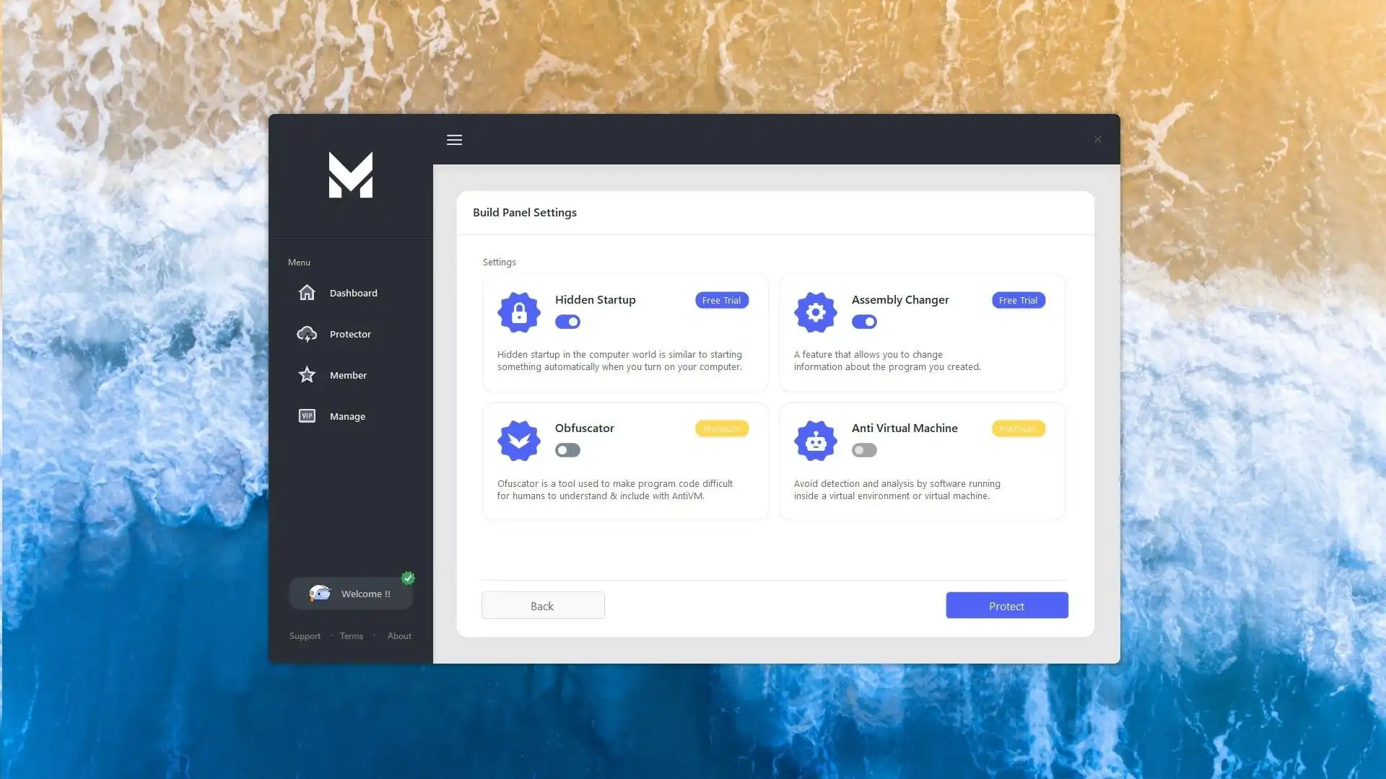Click the Obfuscator badge icon
Viewport: 1386px width, 779px height.
pyautogui.click(x=519, y=441)
